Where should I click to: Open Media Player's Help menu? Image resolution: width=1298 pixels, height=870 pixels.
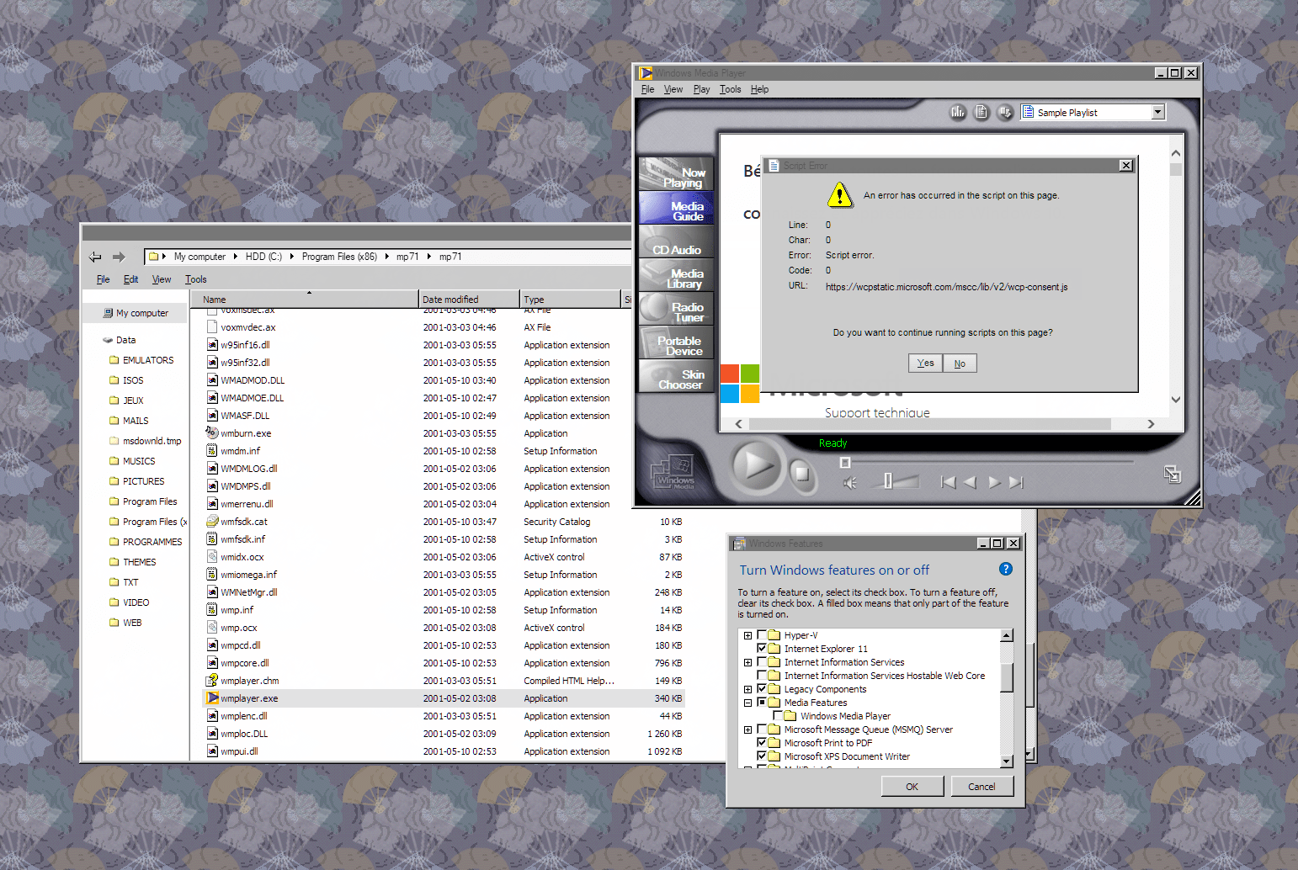759,89
